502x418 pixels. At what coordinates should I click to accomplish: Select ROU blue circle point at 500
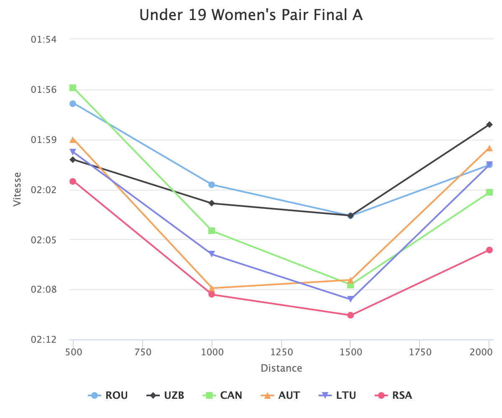coord(73,104)
